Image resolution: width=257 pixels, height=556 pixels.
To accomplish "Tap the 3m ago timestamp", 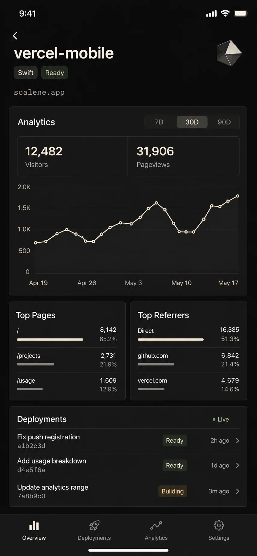I will (x=219, y=491).
